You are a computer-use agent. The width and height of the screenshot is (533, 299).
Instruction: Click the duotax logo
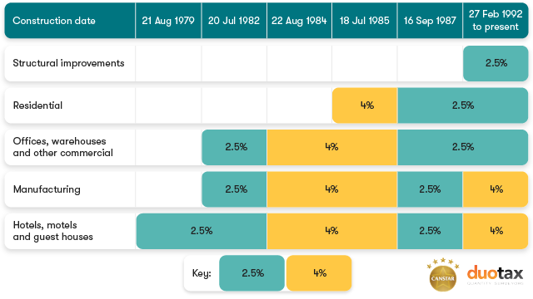pos(495,275)
